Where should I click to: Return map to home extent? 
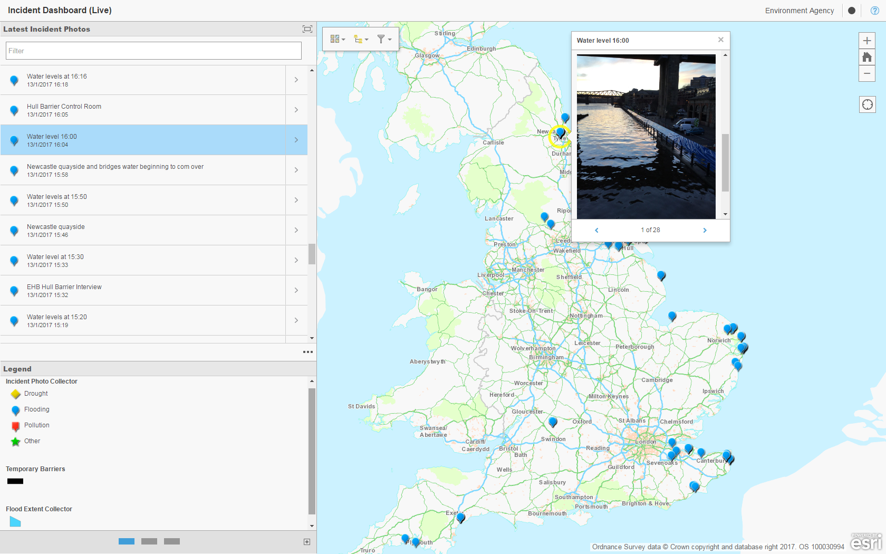pyautogui.click(x=867, y=57)
